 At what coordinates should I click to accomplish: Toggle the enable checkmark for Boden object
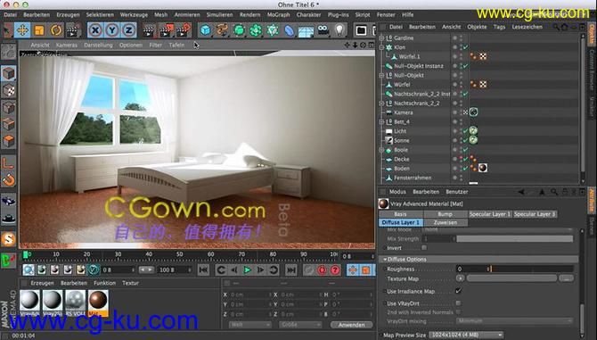pos(466,169)
